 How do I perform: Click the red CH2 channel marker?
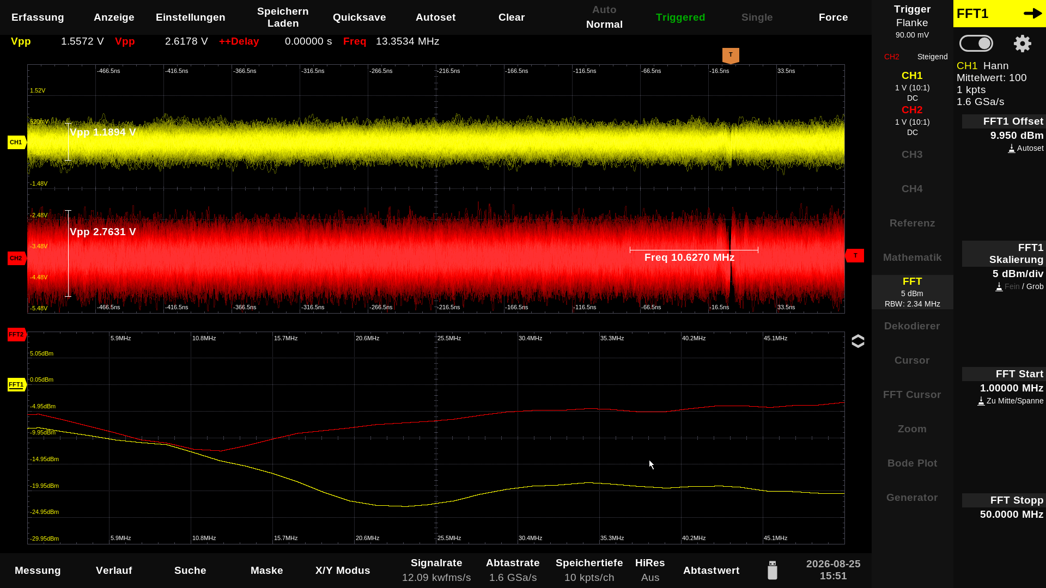click(17, 258)
